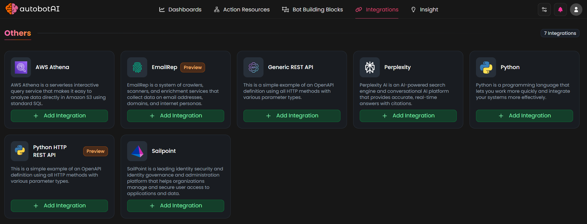Add the Sailpoint integration
The width and height of the screenshot is (587, 224).
click(175, 206)
